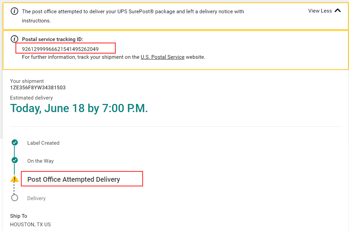Select the final Delivery step label
Image resolution: width=349 pixels, height=231 pixels.
click(36, 198)
